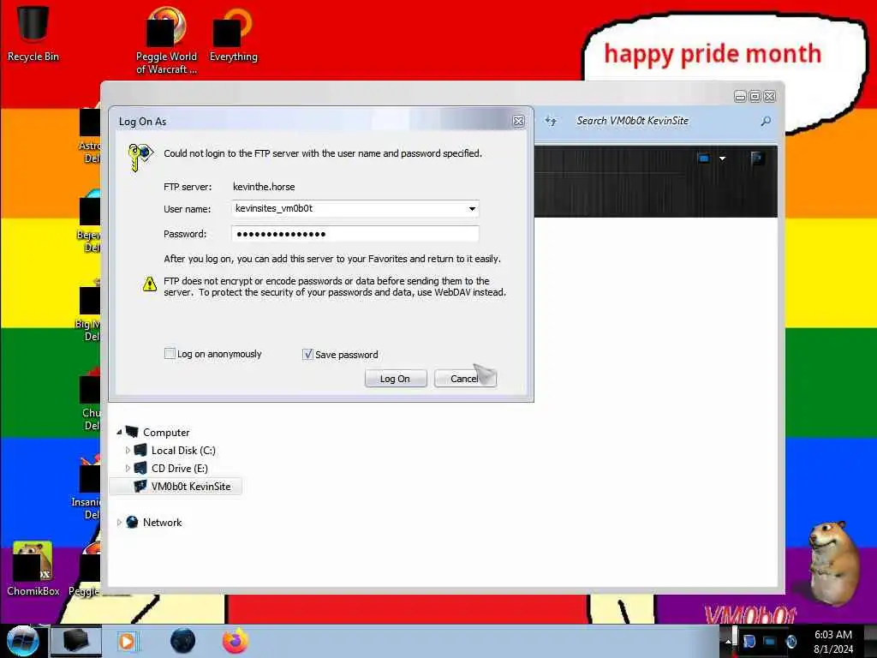Select Network in the navigation pane
This screenshot has width=877, height=658.
[162, 522]
